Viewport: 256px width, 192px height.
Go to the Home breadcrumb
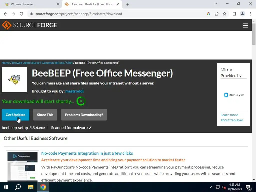(6, 63)
